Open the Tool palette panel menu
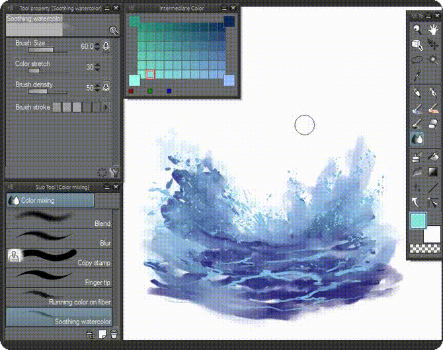The width and height of the screenshot is (443, 350). pyautogui.click(x=413, y=16)
